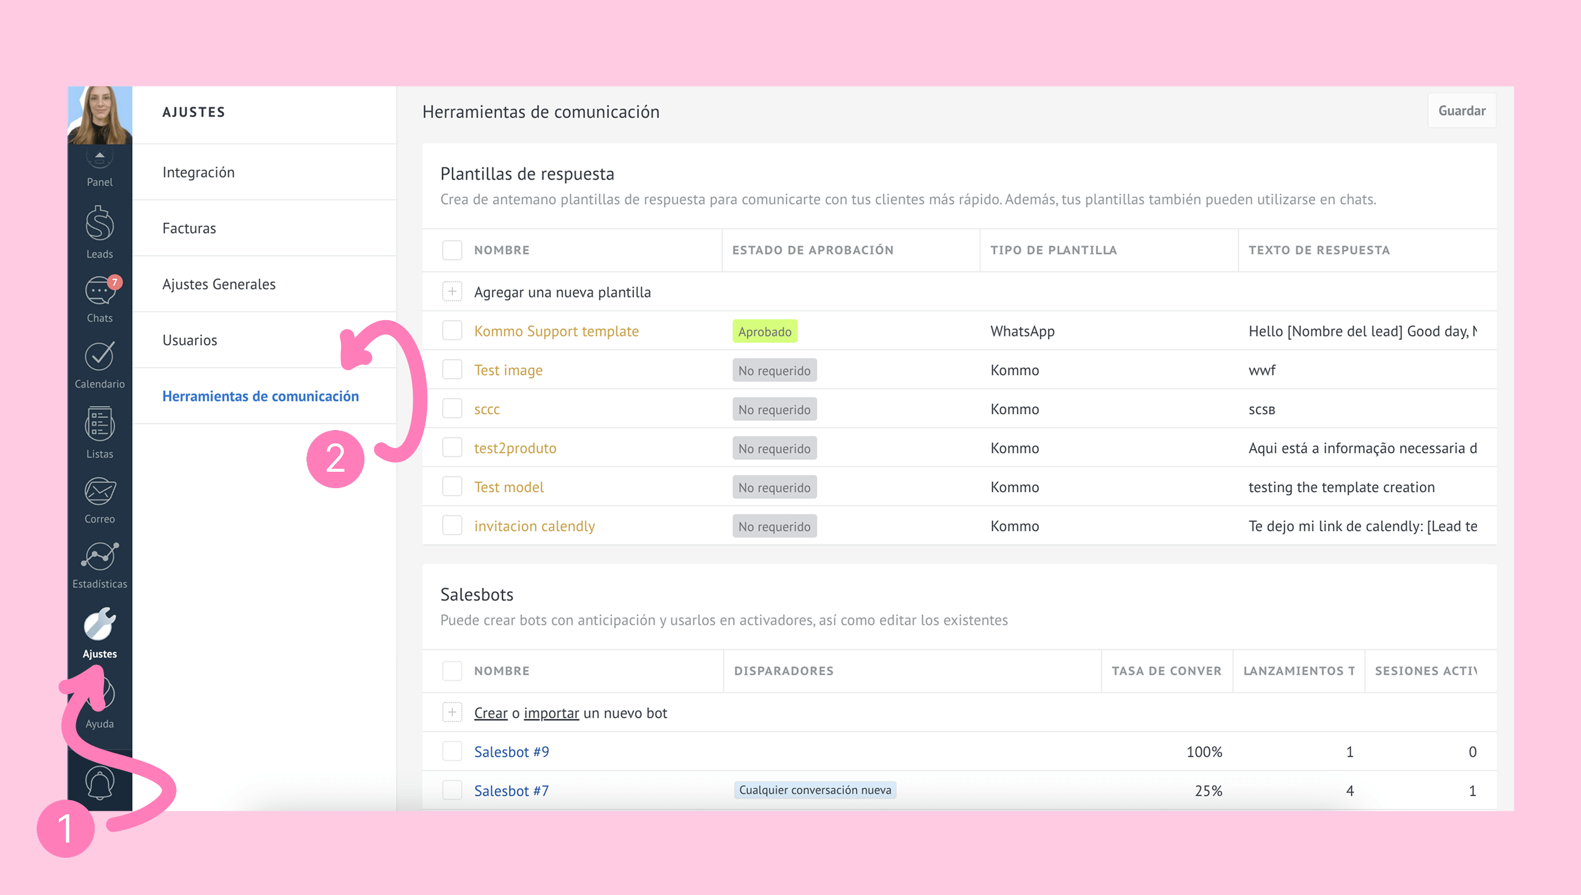Screen dimensions: 1581x895
Task: Click the user profile avatar photo
Action: pyautogui.click(x=99, y=115)
